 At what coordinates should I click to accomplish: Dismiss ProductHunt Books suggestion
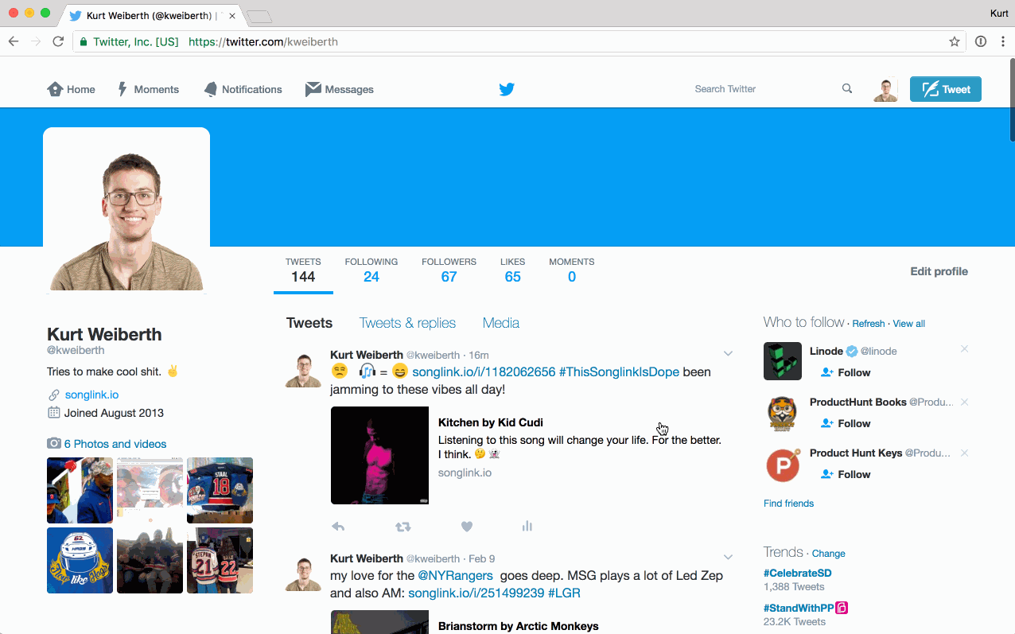964,402
